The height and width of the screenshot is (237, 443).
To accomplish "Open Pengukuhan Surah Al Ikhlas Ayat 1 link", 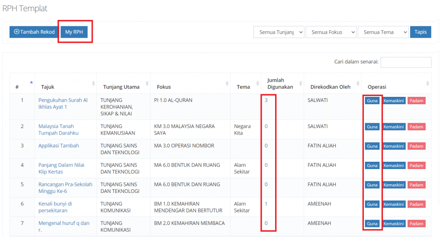I will (x=63, y=103).
